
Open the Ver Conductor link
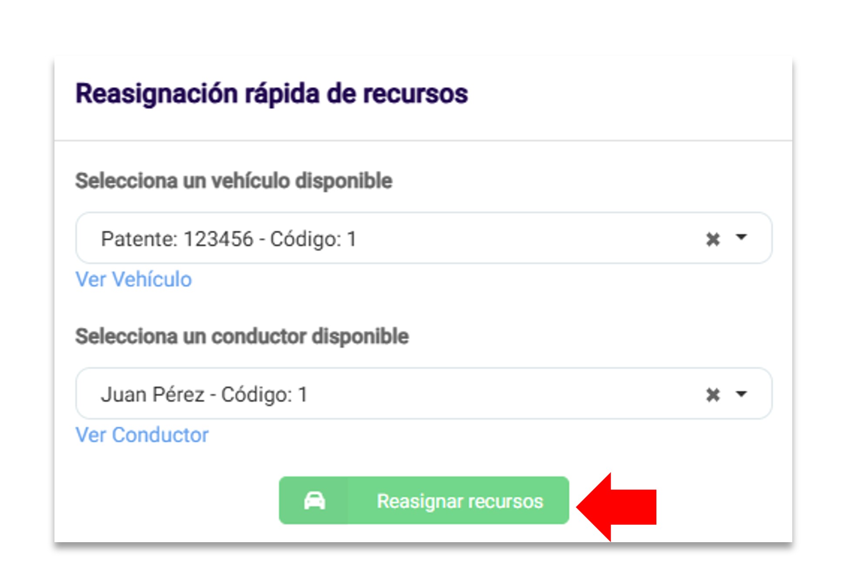(x=142, y=435)
